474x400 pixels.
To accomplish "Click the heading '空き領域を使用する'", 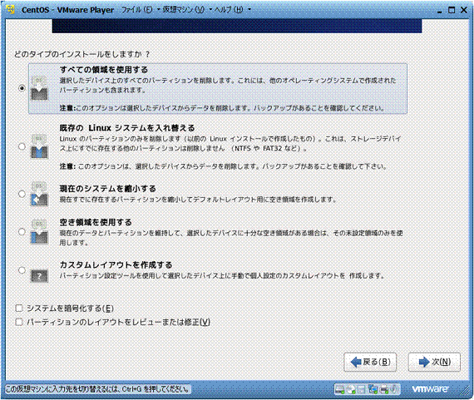I will point(96,223).
